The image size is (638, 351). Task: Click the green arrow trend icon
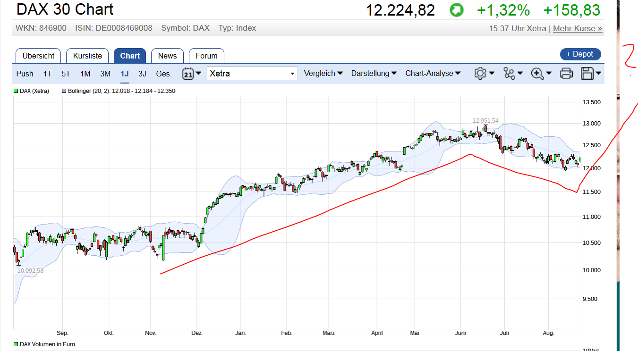(x=456, y=10)
